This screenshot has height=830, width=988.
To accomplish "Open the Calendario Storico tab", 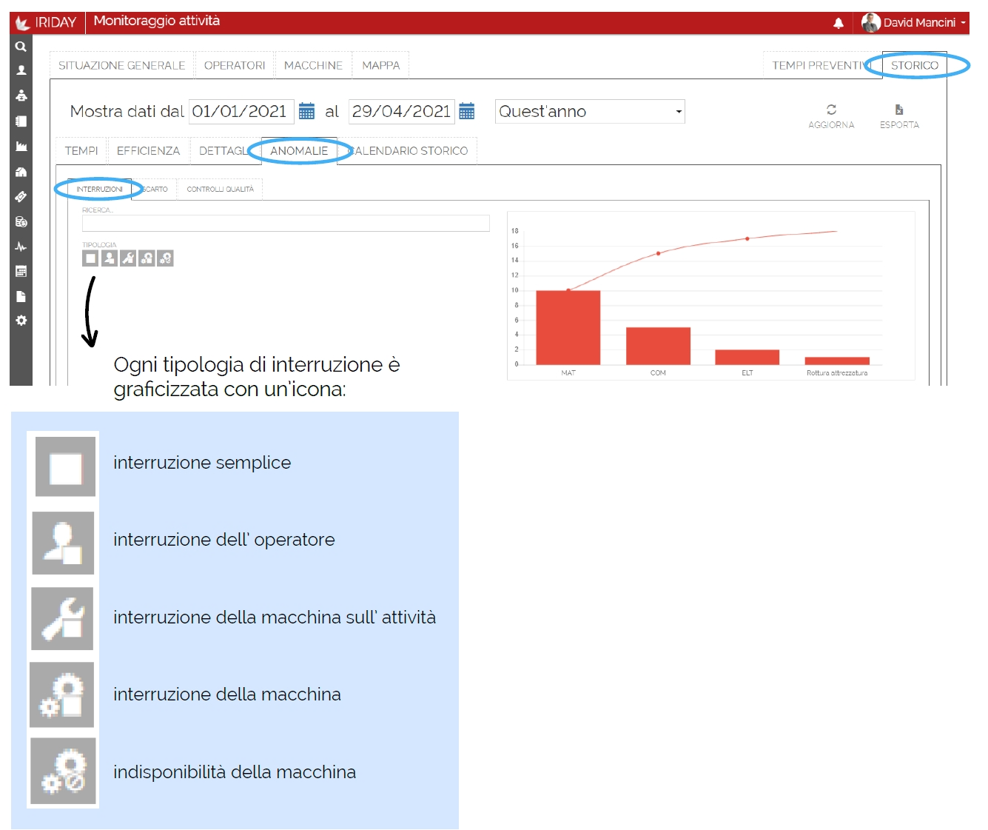I will (x=409, y=151).
